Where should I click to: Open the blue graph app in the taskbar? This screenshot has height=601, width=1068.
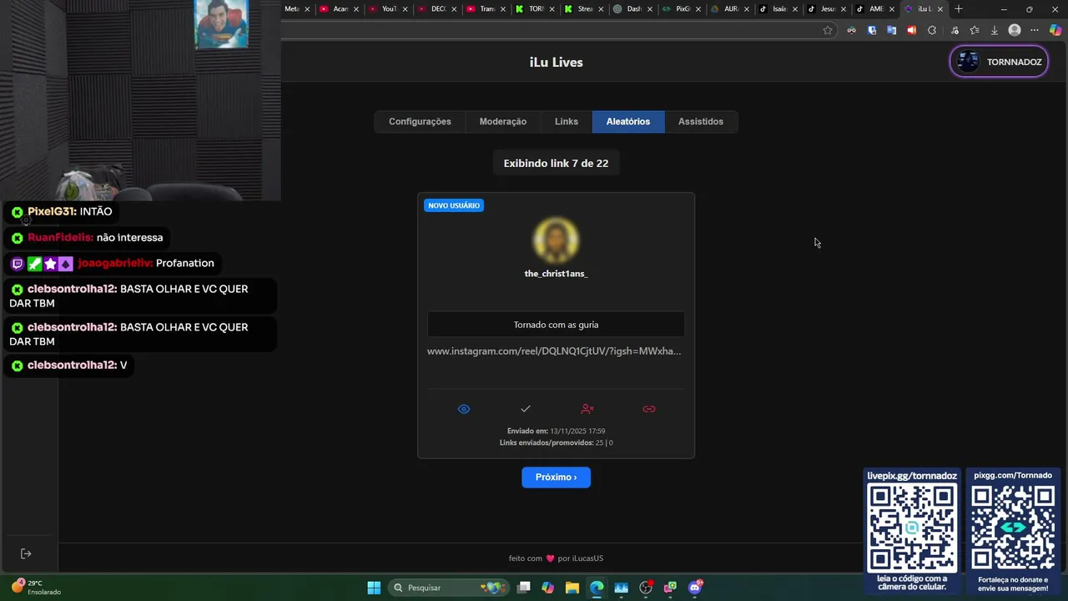click(x=621, y=588)
